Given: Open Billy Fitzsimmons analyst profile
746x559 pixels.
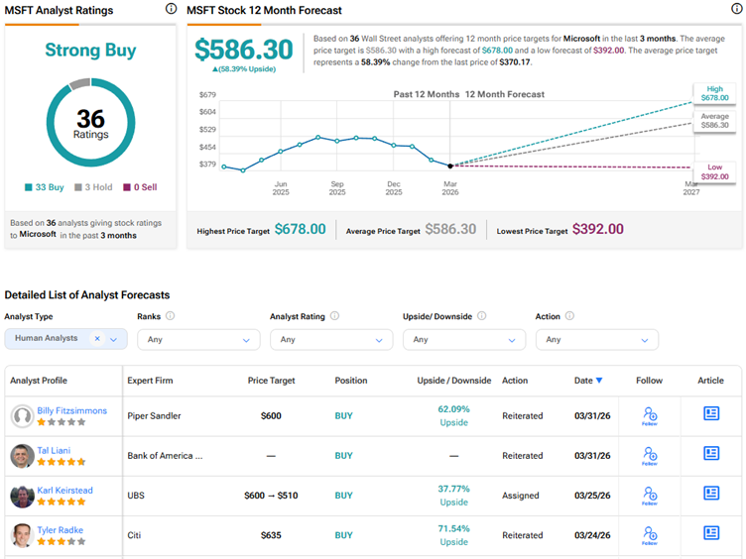Looking at the screenshot, I should 71,410.
